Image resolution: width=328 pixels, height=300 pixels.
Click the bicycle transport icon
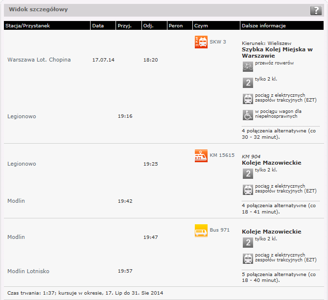(248, 66)
